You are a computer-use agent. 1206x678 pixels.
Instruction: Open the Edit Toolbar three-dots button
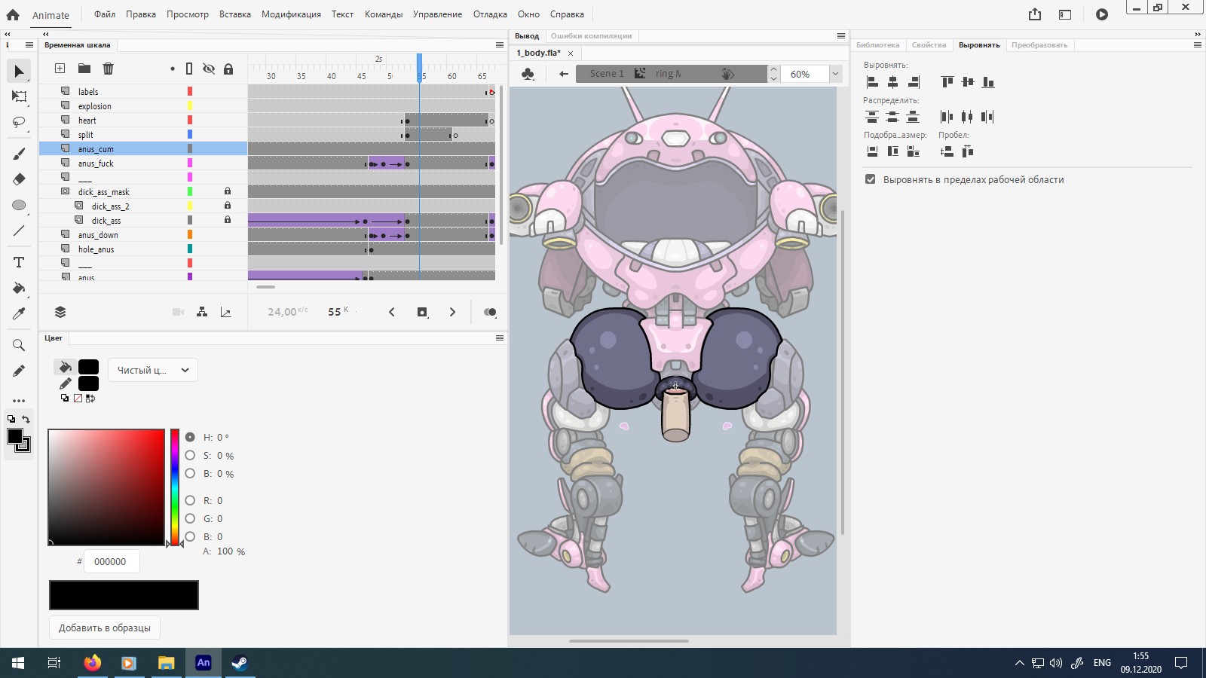tap(19, 401)
